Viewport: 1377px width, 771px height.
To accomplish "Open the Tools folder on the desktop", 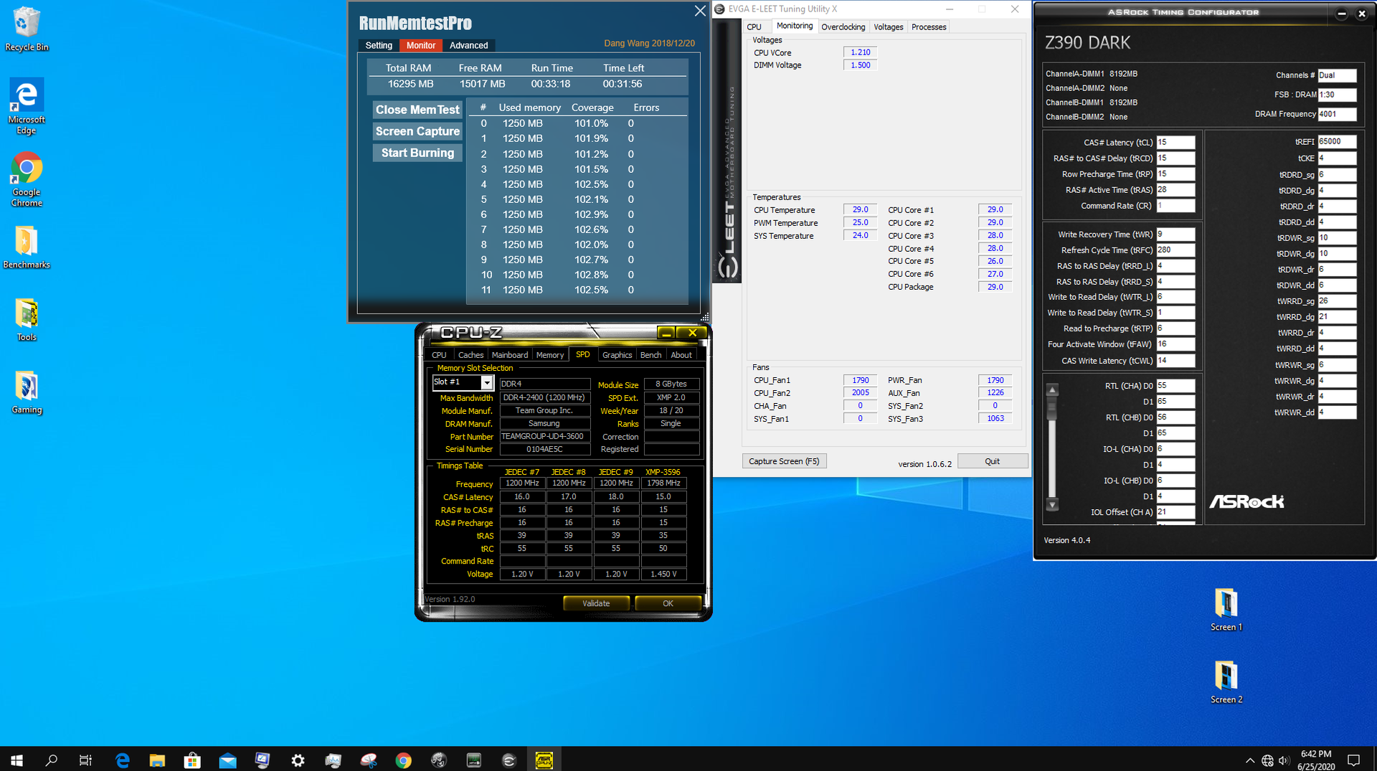I will pyautogui.click(x=27, y=320).
